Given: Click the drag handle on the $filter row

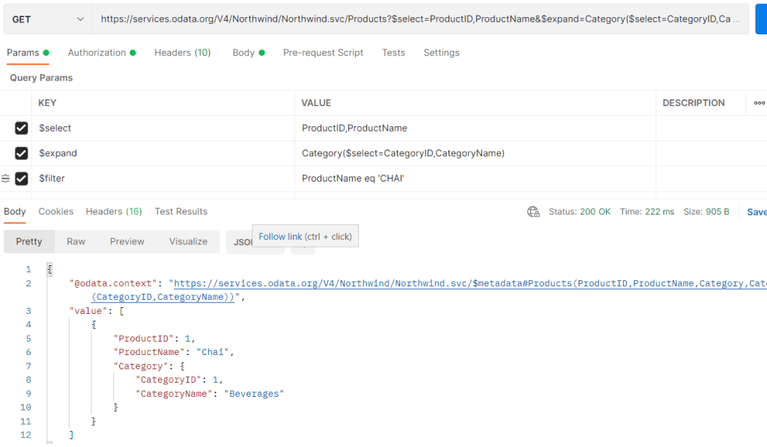Looking at the screenshot, I should [6, 179].
